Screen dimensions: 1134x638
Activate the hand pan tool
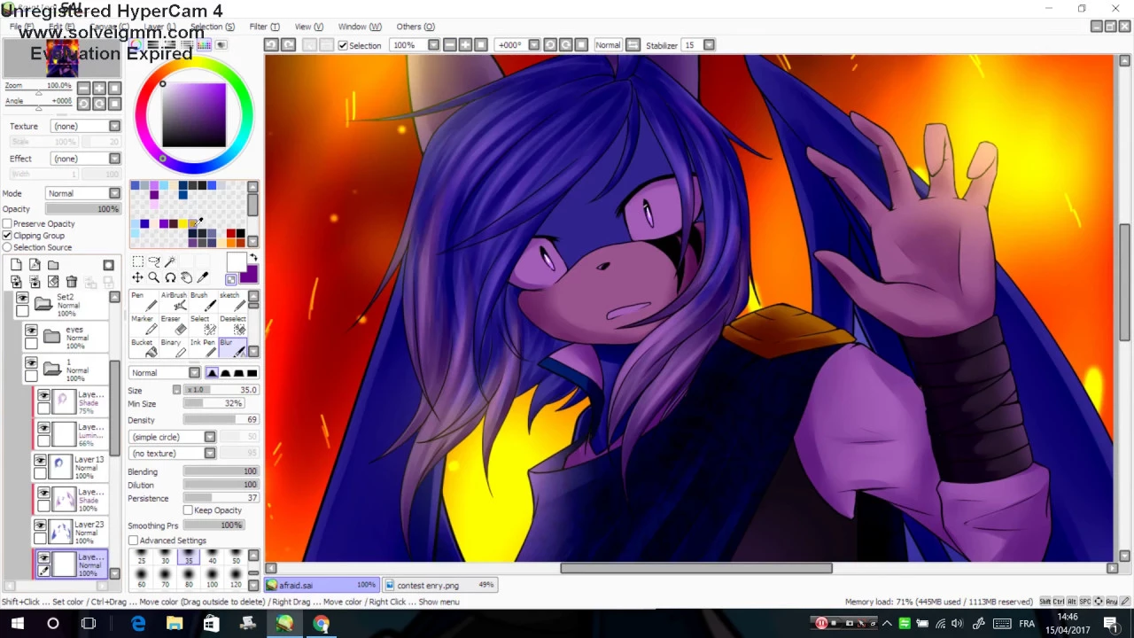186,278
